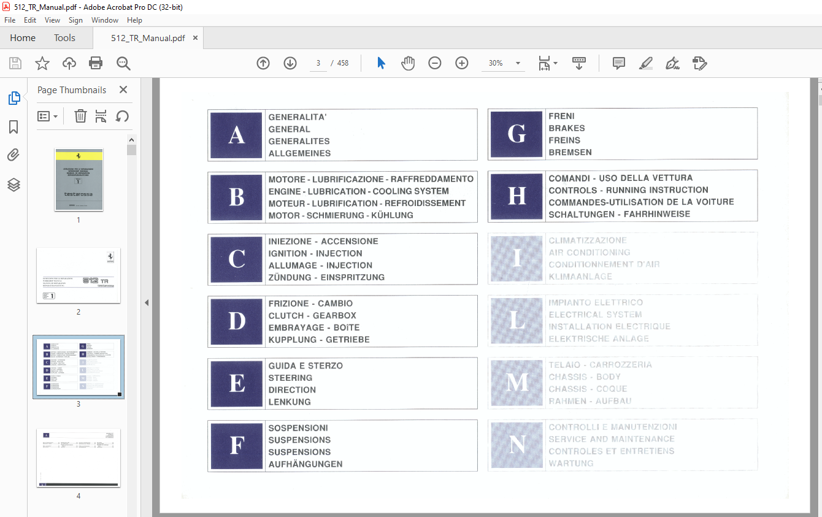Select the Highlight text pen tool
Viewport: 822px width, 517px height.
tap(645, 63)
